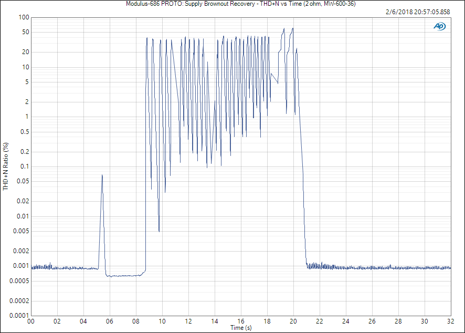Screen dimensions: 465x333
Task: Click the y-axis value 0.005
Action: pyautogui.click(x=21, y=231)
